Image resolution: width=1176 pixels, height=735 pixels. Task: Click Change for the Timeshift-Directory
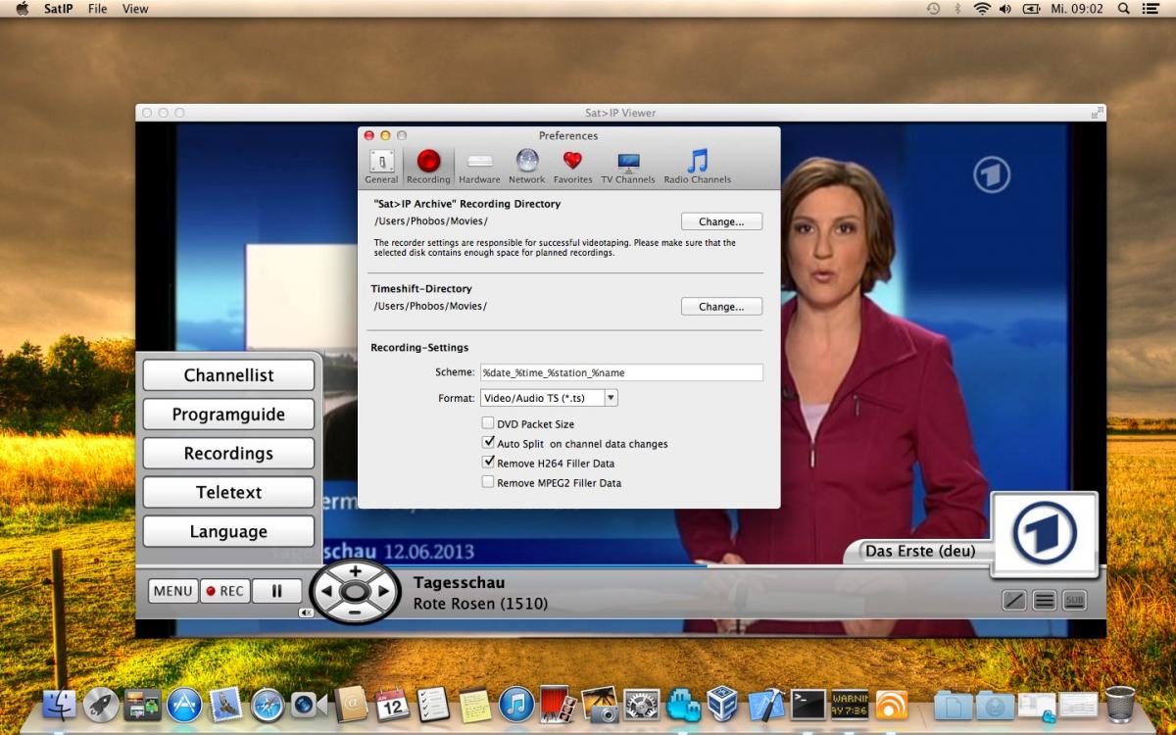coord(721,307)
